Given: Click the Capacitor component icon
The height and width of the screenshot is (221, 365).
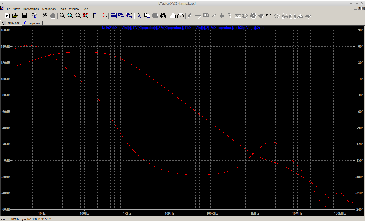Looking at the screenshot, I should pyautogui.click(x=222, y=16).
